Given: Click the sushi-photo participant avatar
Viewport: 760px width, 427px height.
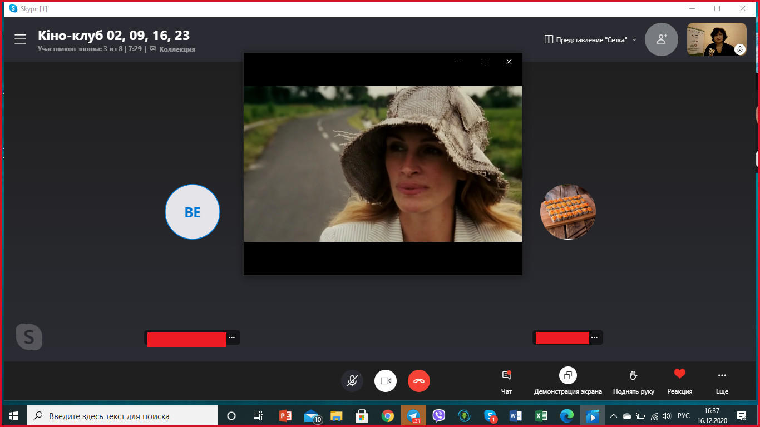Looking at the screenshot, I should [568, 212].
